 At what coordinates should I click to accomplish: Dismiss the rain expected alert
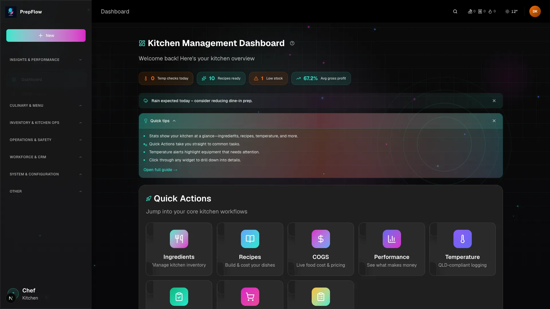494,101
